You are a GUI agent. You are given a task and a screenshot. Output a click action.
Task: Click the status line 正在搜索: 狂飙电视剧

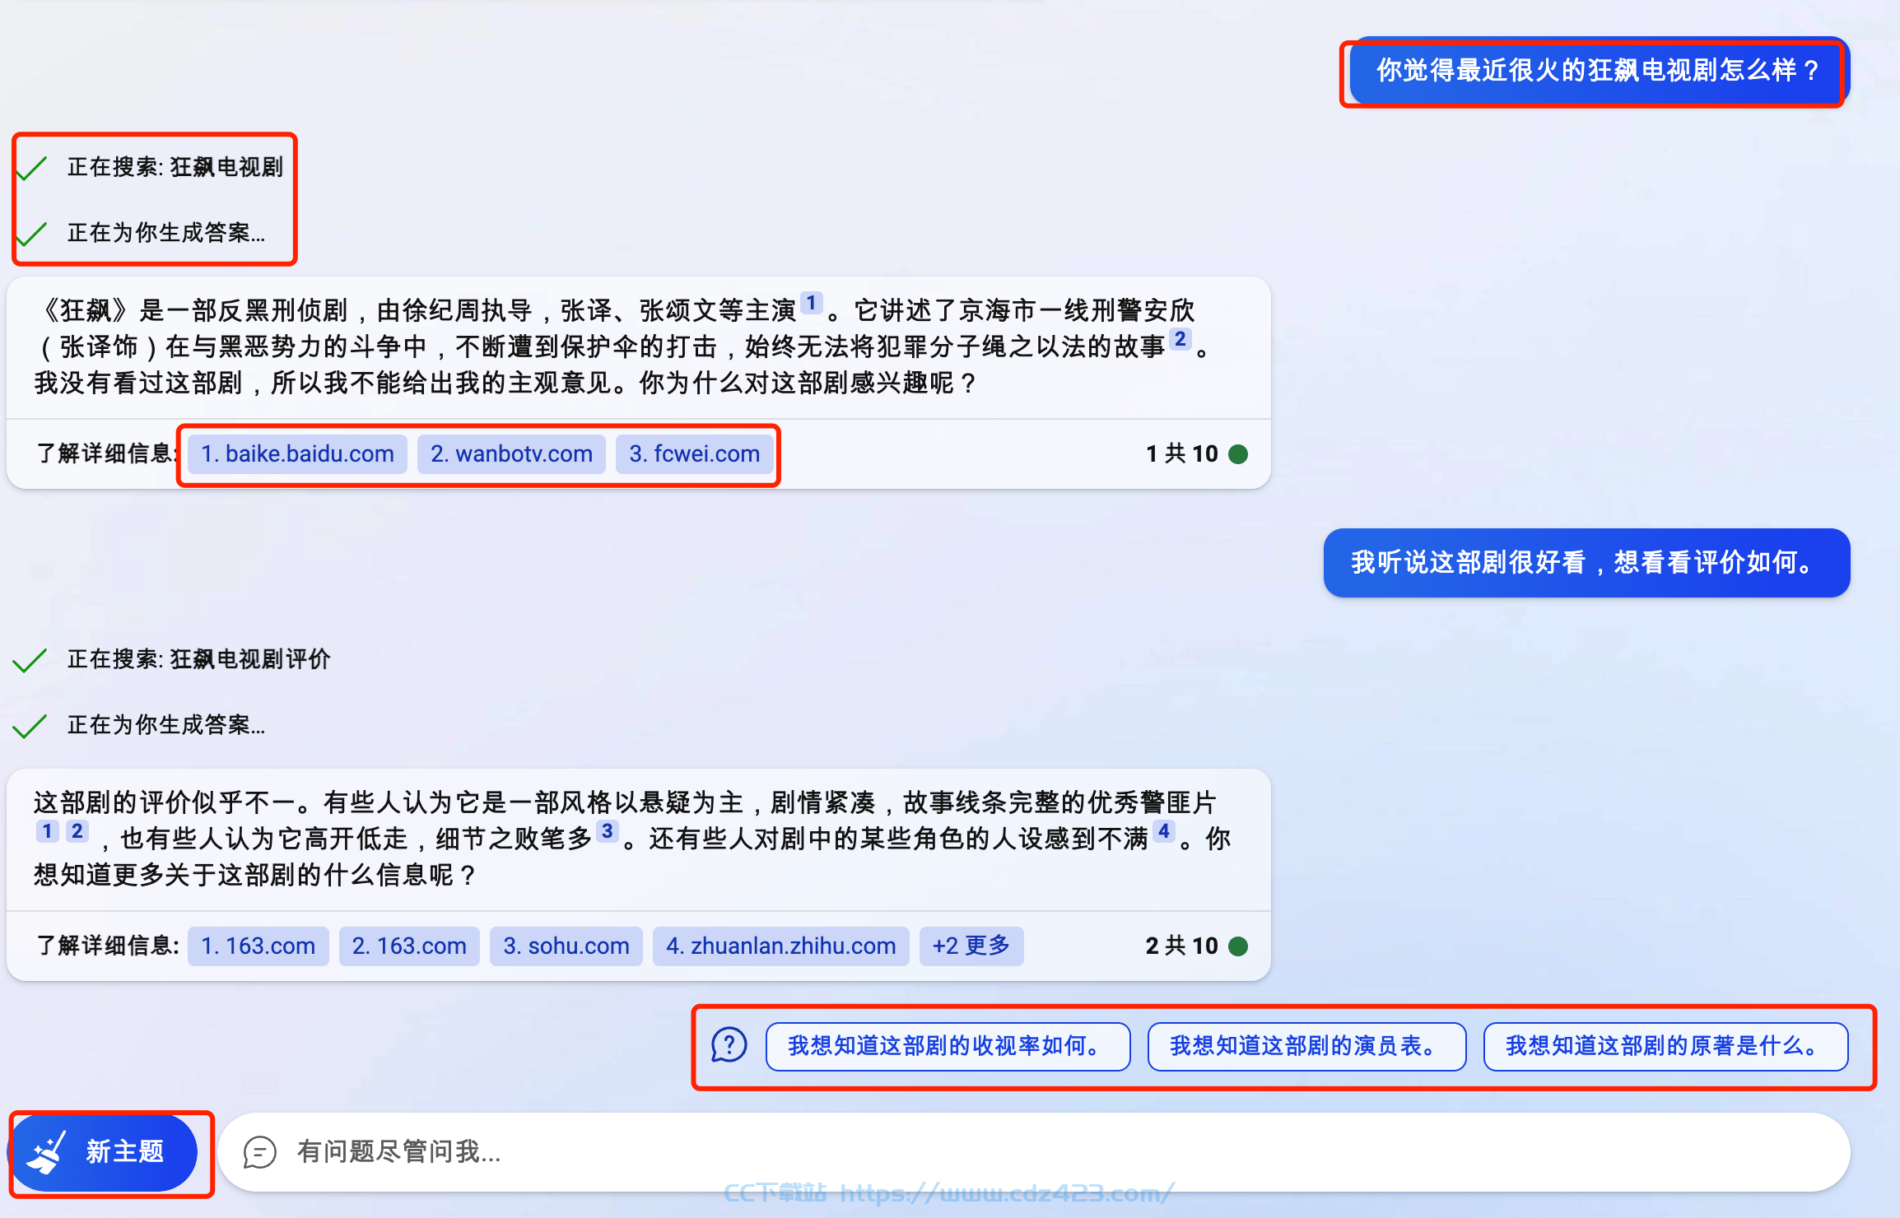175,168
